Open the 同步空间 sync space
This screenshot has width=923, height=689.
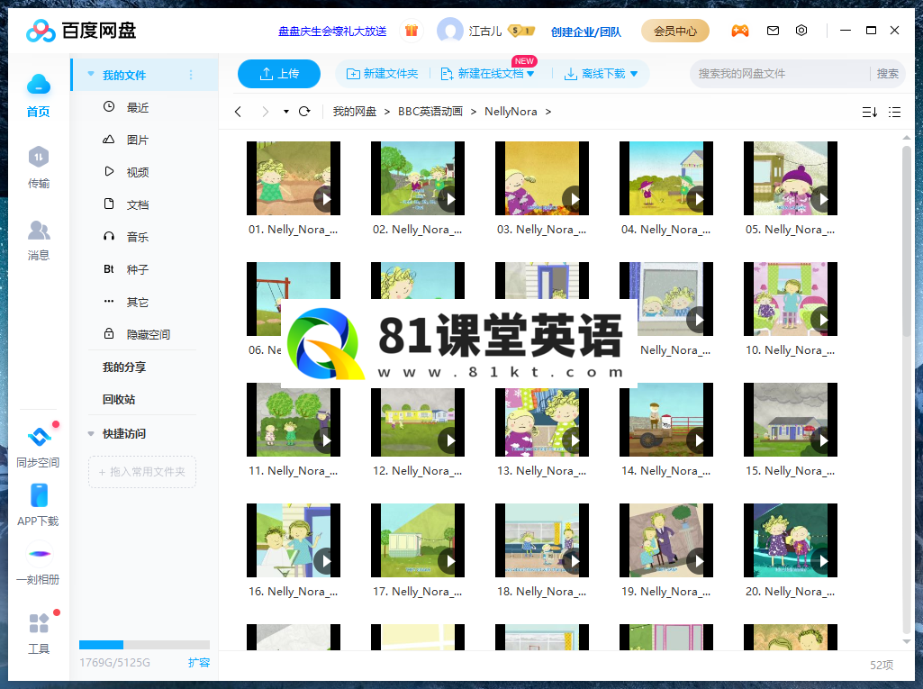(x=38, y=447)
